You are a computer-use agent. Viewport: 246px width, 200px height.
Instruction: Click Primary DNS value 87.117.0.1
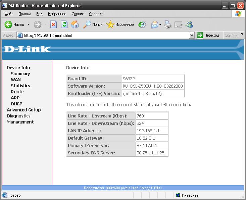(x=147, y=146)
